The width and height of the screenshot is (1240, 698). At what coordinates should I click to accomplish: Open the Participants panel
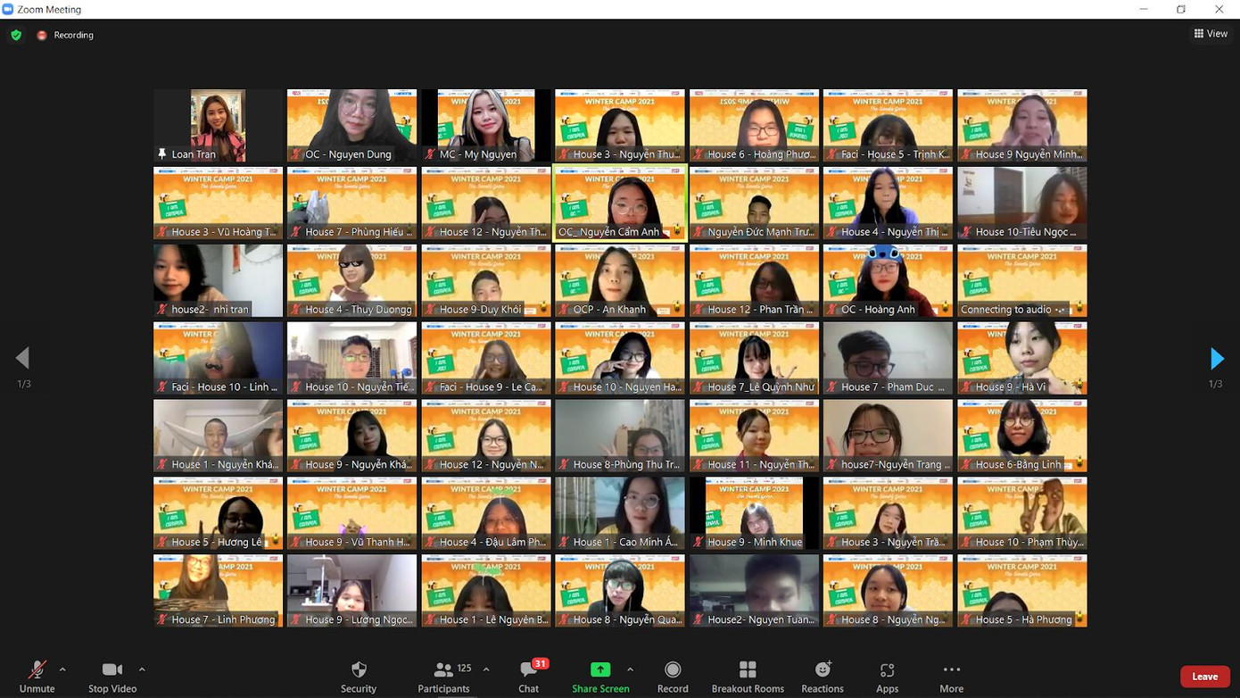[x=444, y=677]
